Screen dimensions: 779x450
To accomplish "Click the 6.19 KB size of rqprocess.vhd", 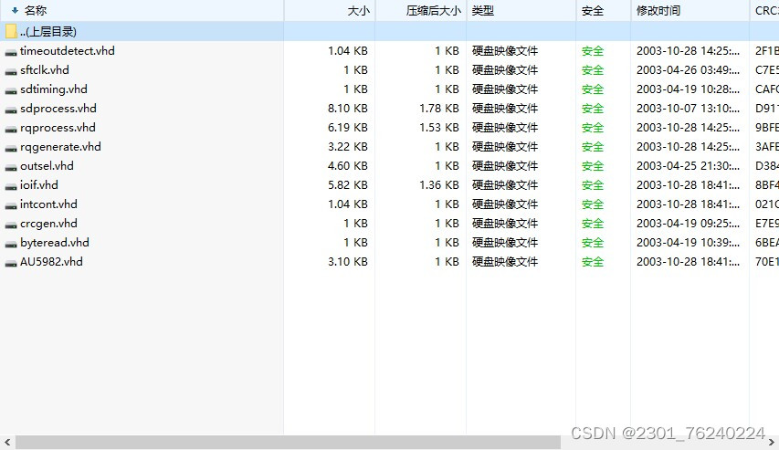I will pos(347,128).
